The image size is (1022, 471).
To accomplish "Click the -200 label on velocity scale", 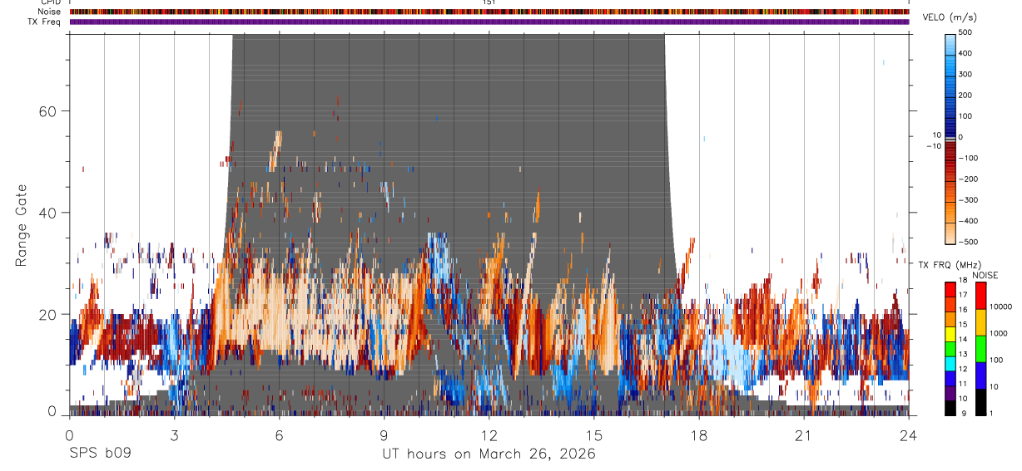I will (969, 179).
